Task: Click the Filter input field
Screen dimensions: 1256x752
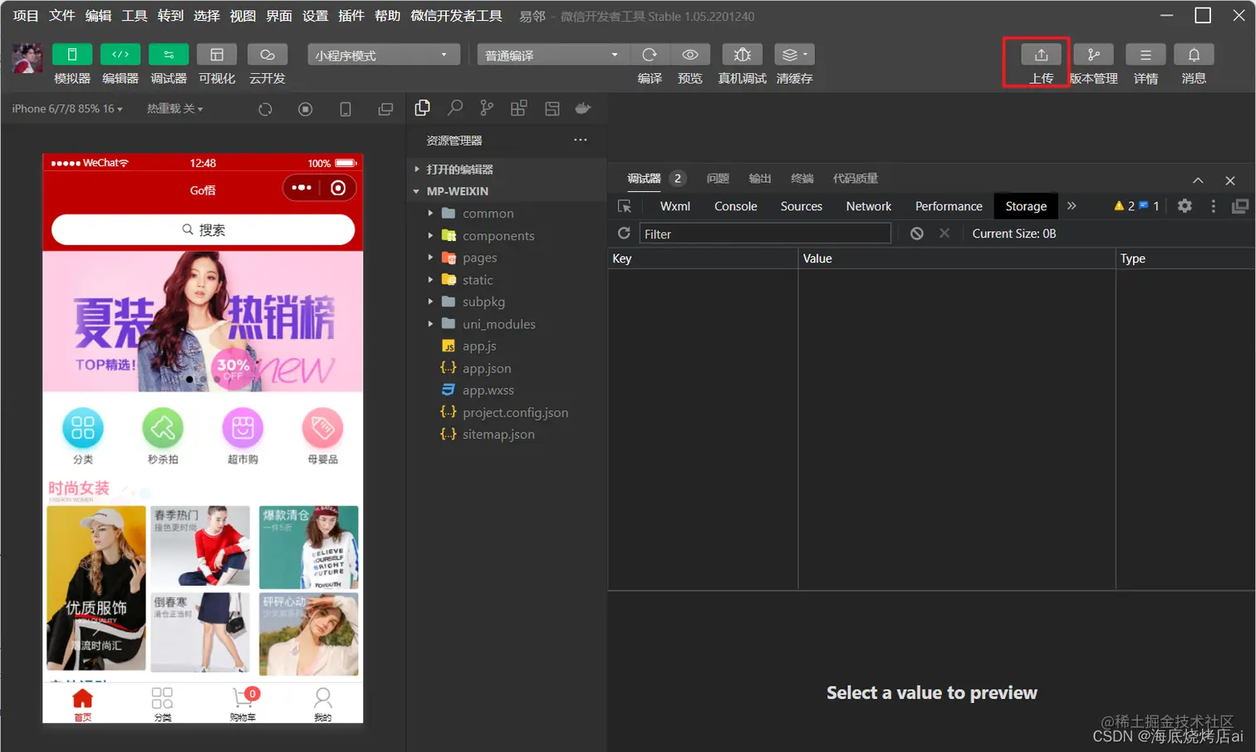Action: (x=765, y=233)
